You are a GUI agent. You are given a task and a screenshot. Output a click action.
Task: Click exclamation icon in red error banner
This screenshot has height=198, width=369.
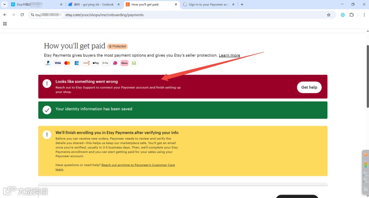pos(47,83)
